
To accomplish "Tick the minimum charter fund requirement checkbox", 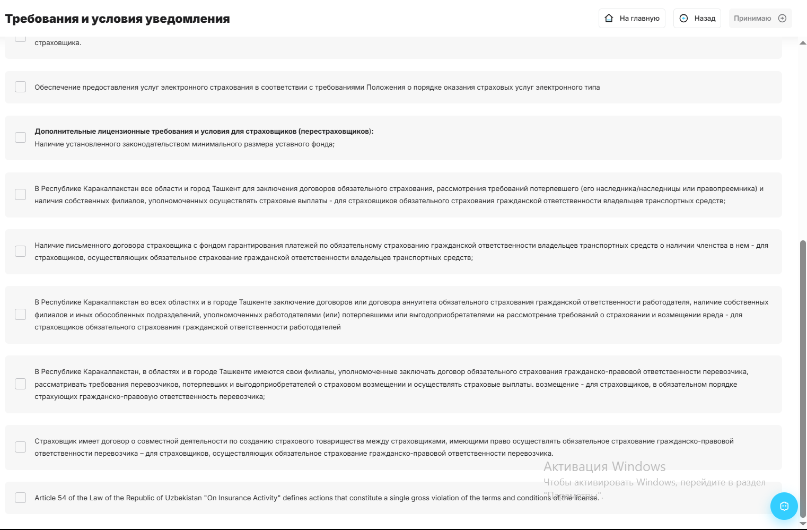I will click(21, 137).
